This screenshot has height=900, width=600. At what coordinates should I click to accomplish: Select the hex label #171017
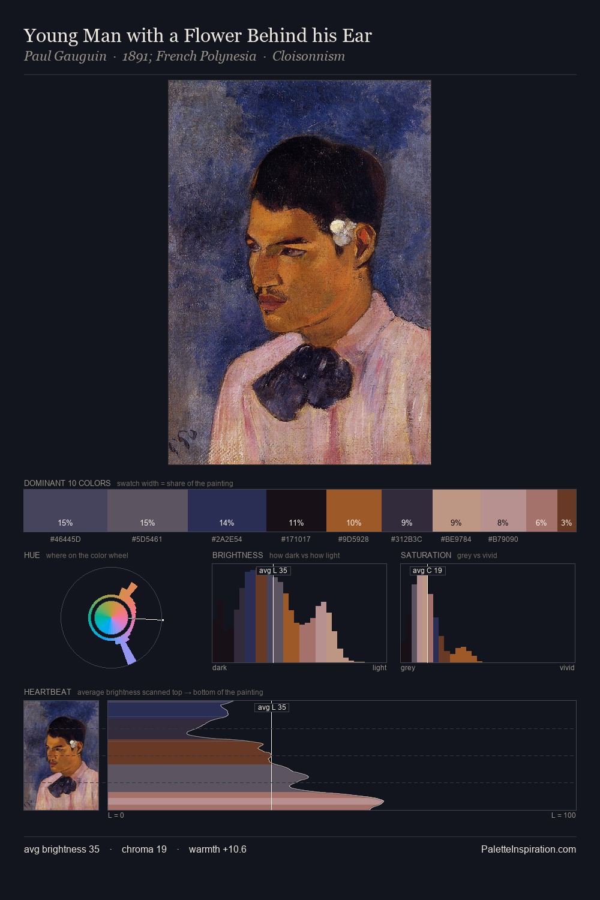(x=296, y=539)
